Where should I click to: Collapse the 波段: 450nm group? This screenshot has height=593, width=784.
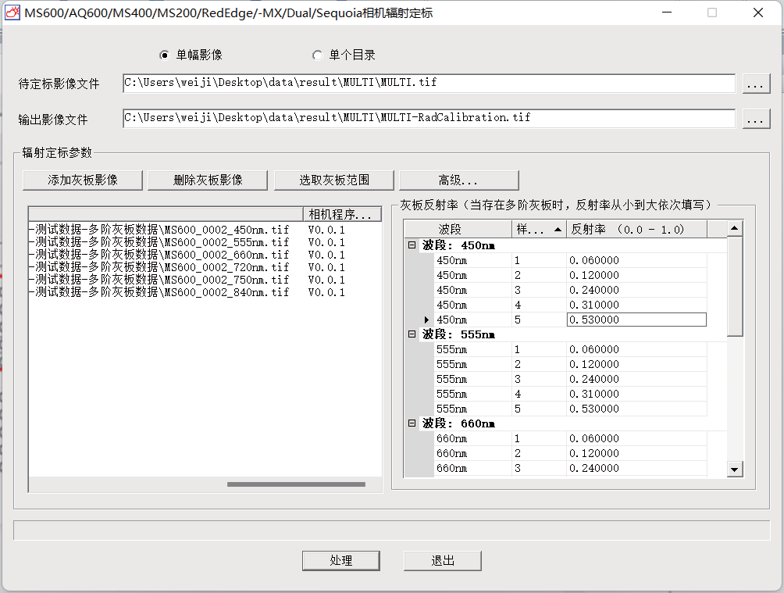point(412,245)
